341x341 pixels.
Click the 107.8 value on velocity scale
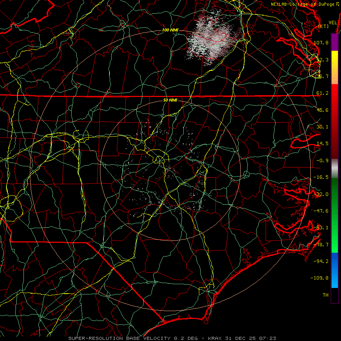pos(321,42)
